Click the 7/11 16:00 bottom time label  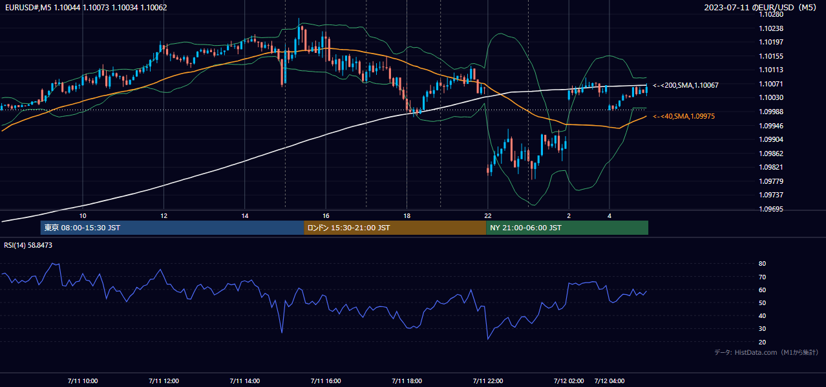[x=326, y=381]
